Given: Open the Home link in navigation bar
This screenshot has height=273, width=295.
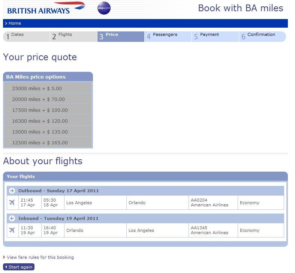Looking at the screenshot, I should 15,23.
